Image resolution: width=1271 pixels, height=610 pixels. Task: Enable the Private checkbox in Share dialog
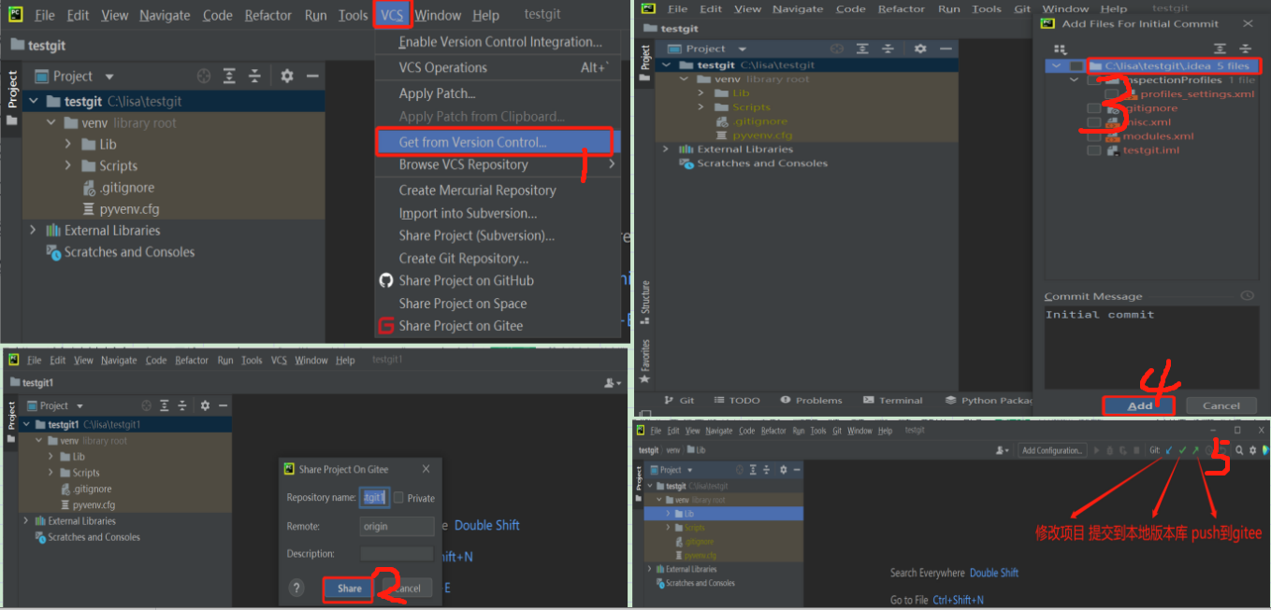coord(398,498)
